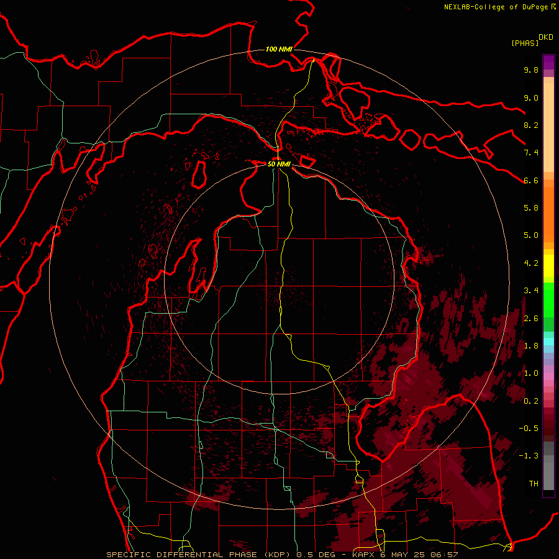Click the [PHAS] units label

click(525, 43)
